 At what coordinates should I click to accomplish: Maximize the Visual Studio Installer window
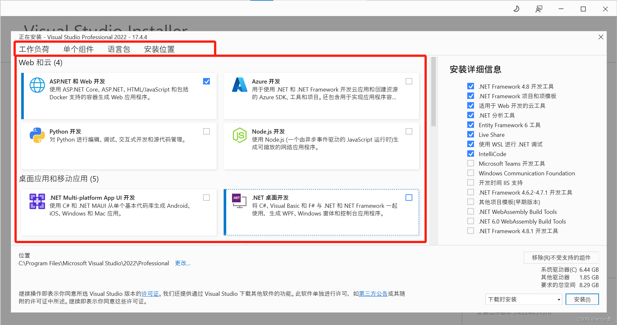pos(583,9)
